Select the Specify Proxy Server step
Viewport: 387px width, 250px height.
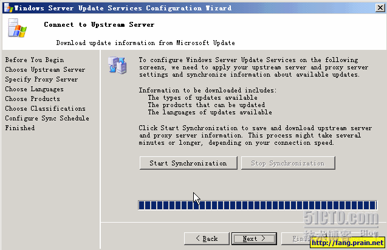point(41,79)
